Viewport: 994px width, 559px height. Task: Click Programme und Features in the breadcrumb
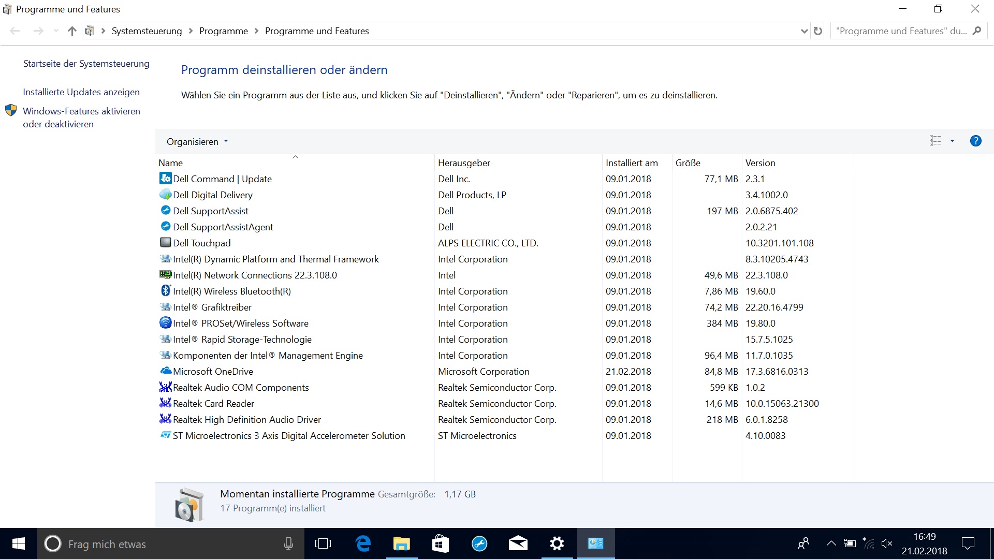[x=317, y=31]
